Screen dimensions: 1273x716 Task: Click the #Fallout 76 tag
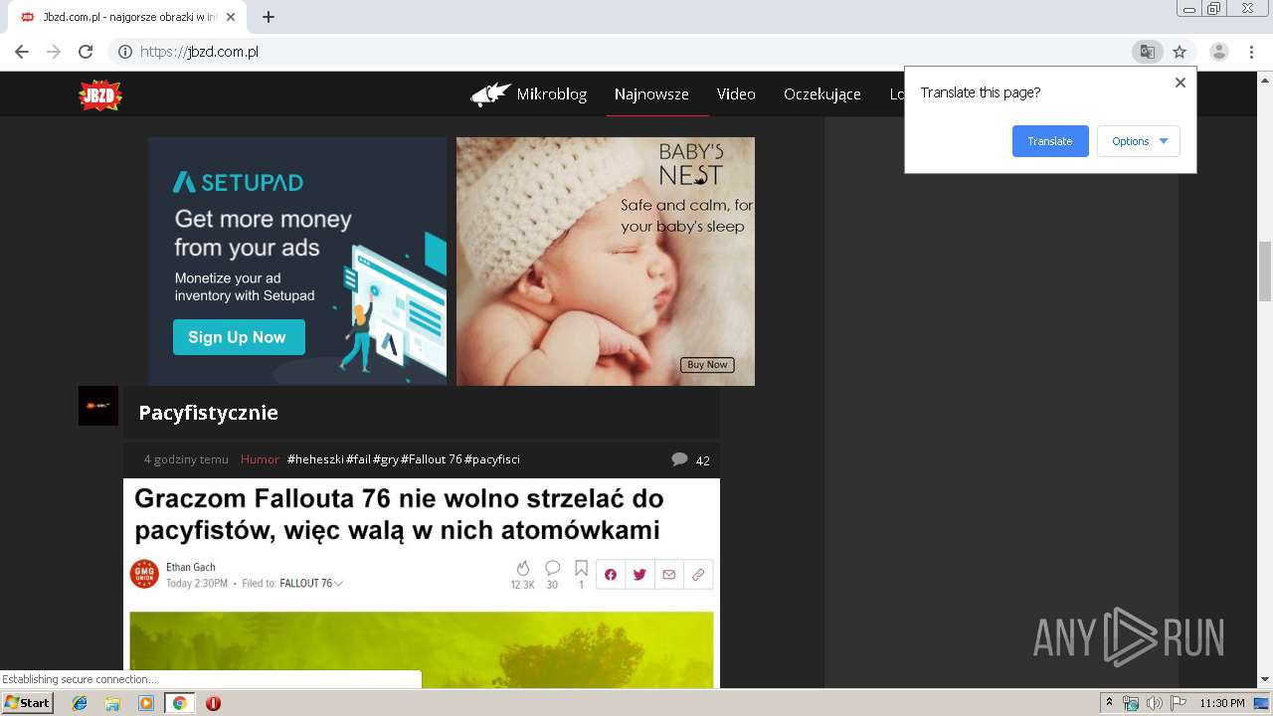[432, 459]
